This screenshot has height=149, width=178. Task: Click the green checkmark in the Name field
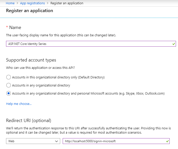[x=173, y=44]
